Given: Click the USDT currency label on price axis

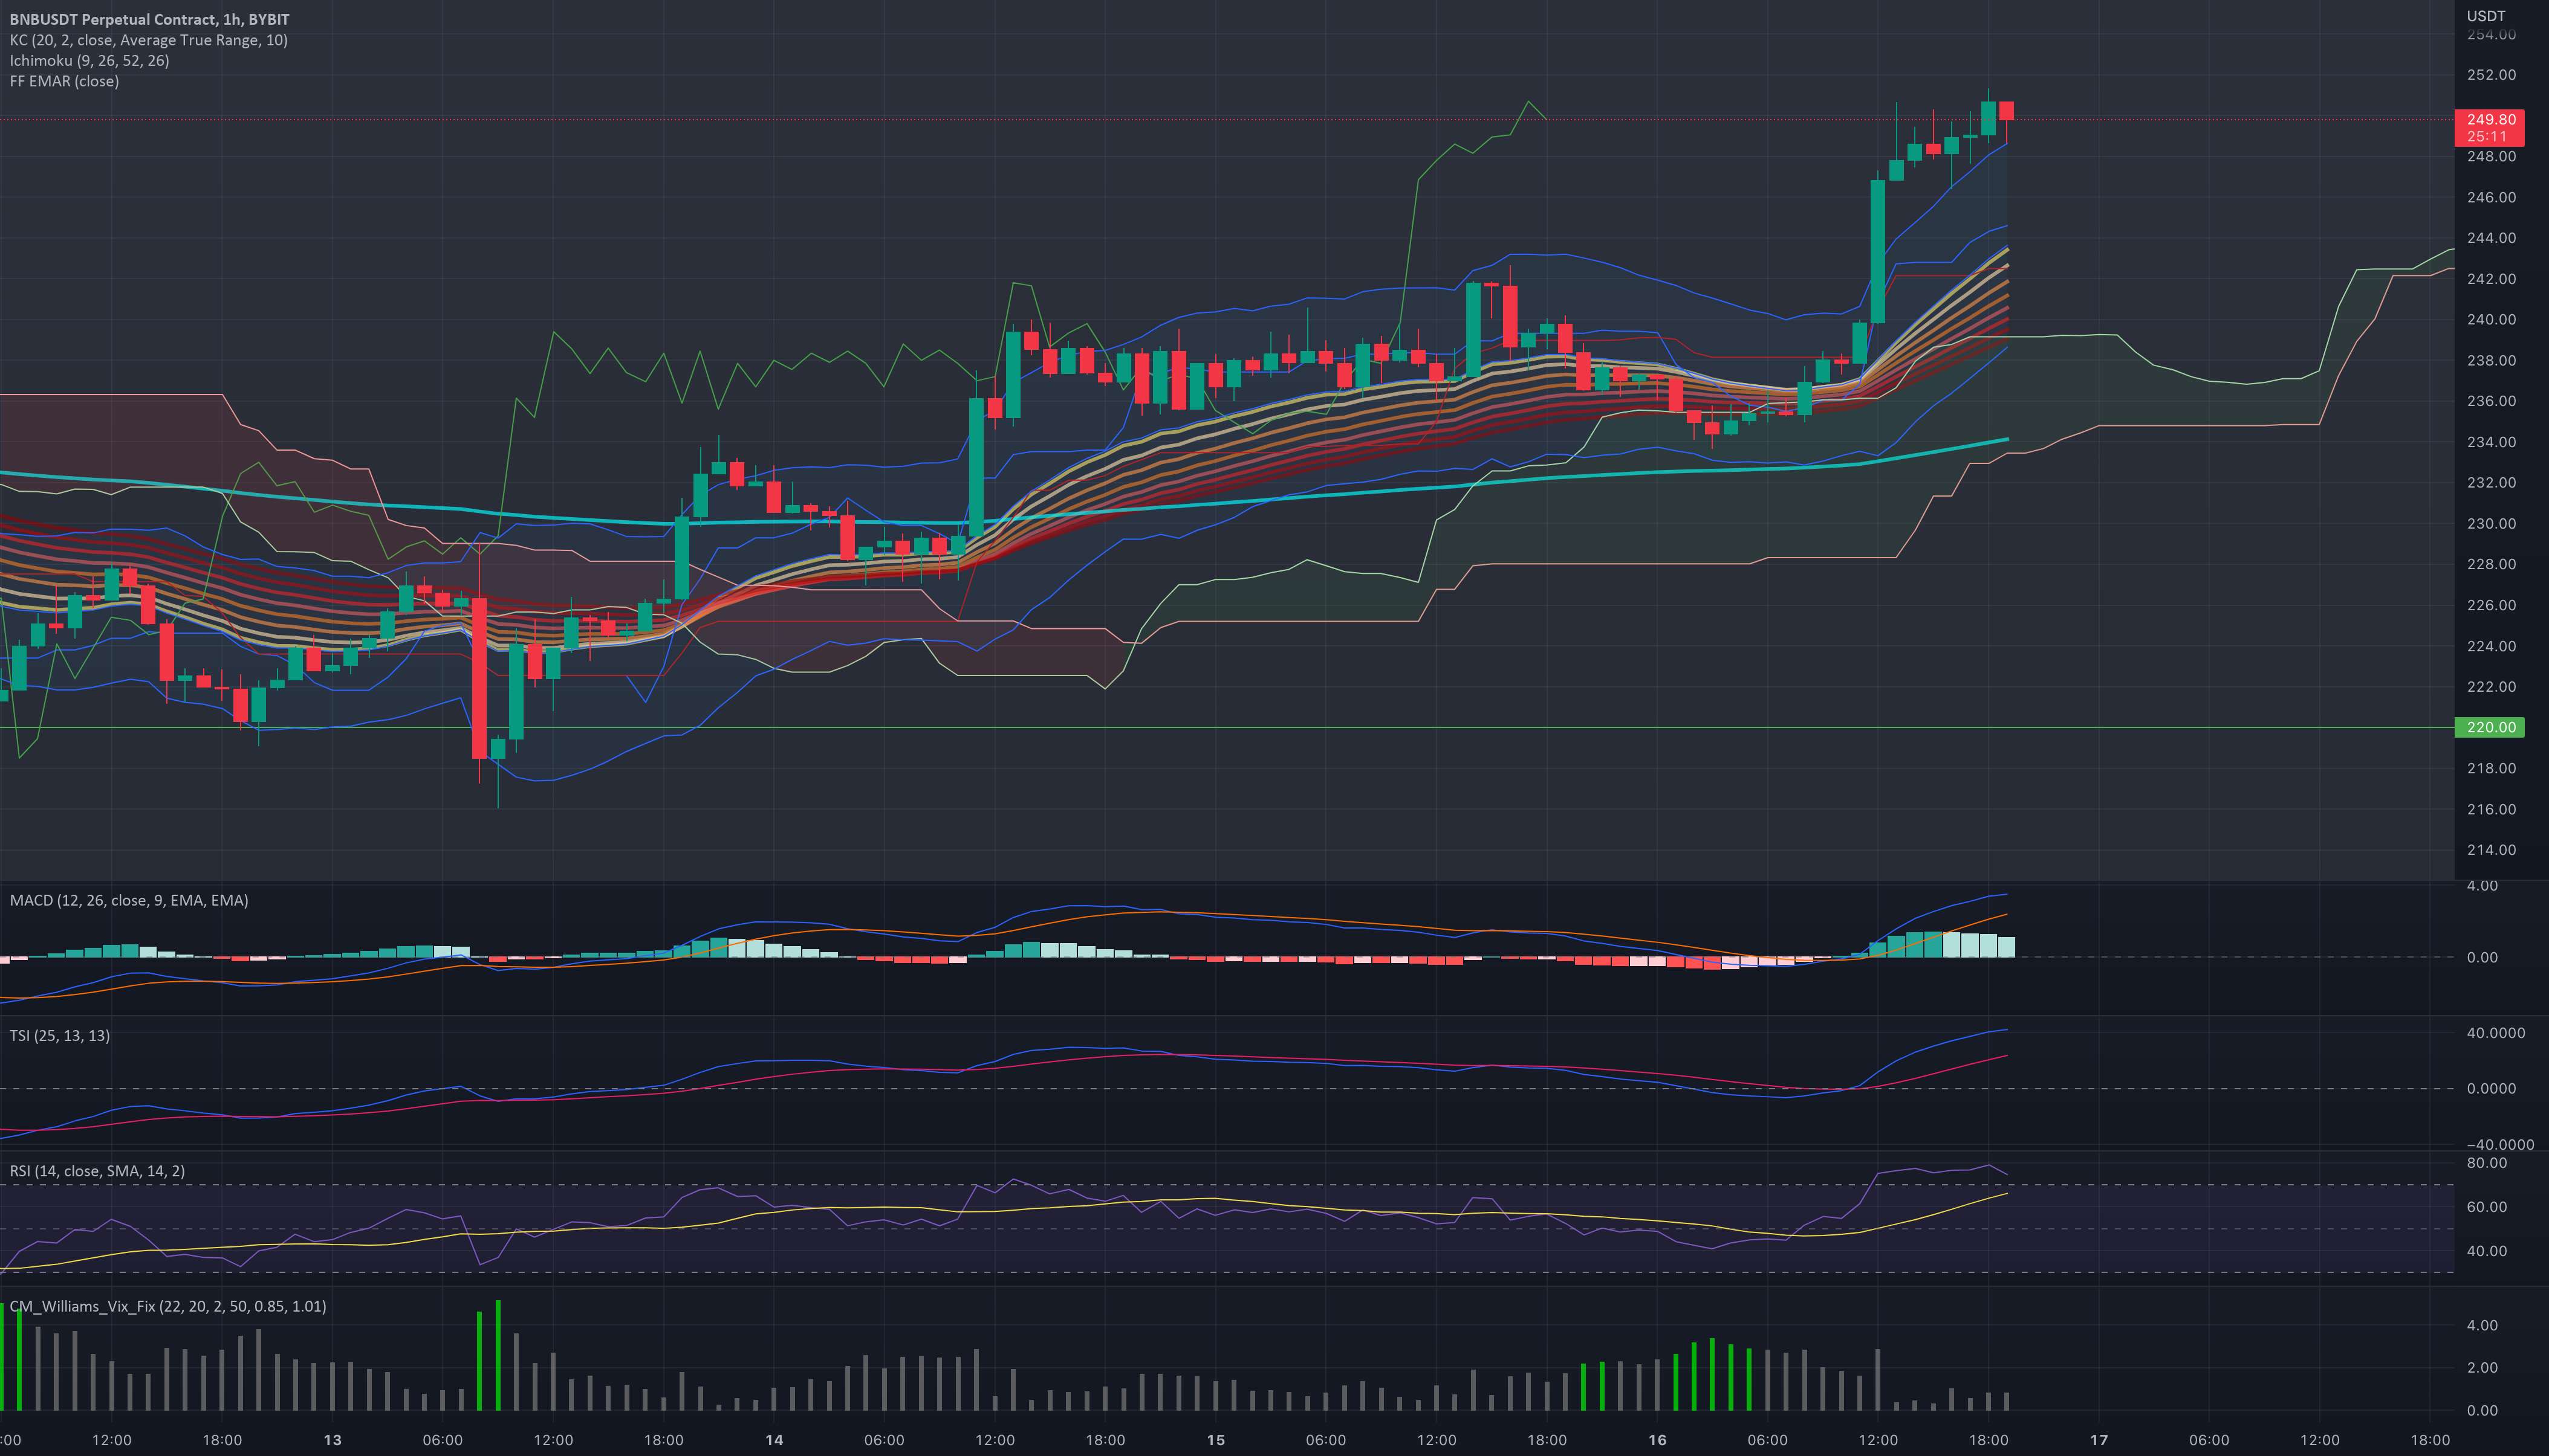Looking at the screenshot, I should coord(2486,16).
